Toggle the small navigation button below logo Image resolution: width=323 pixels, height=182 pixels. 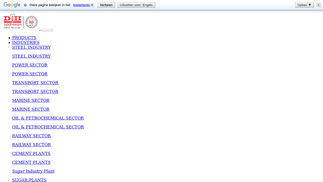(47, 30)
